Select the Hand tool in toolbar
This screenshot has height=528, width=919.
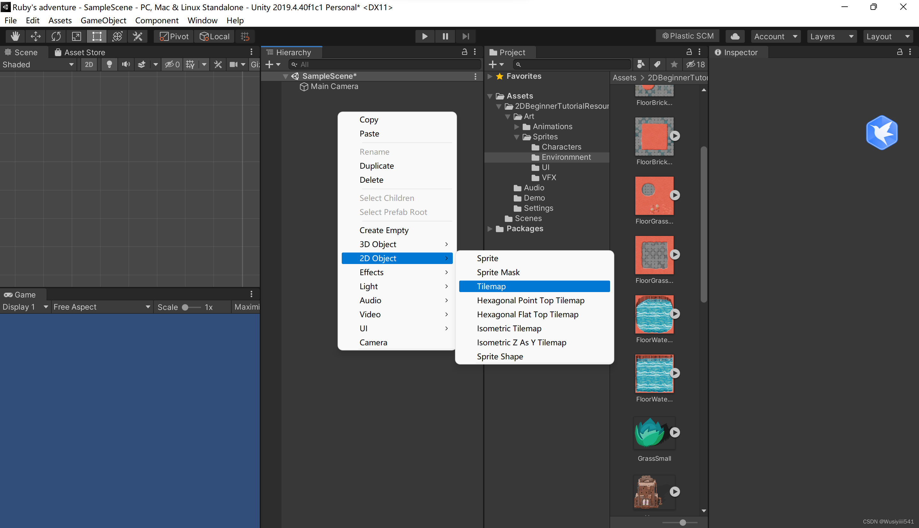click(15, 36)
